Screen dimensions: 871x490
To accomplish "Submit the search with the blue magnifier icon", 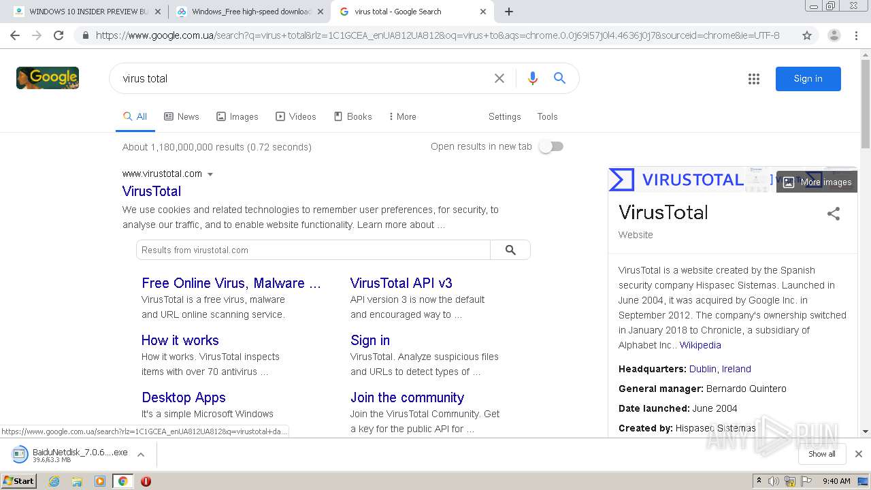I will [x=559, y=78].
